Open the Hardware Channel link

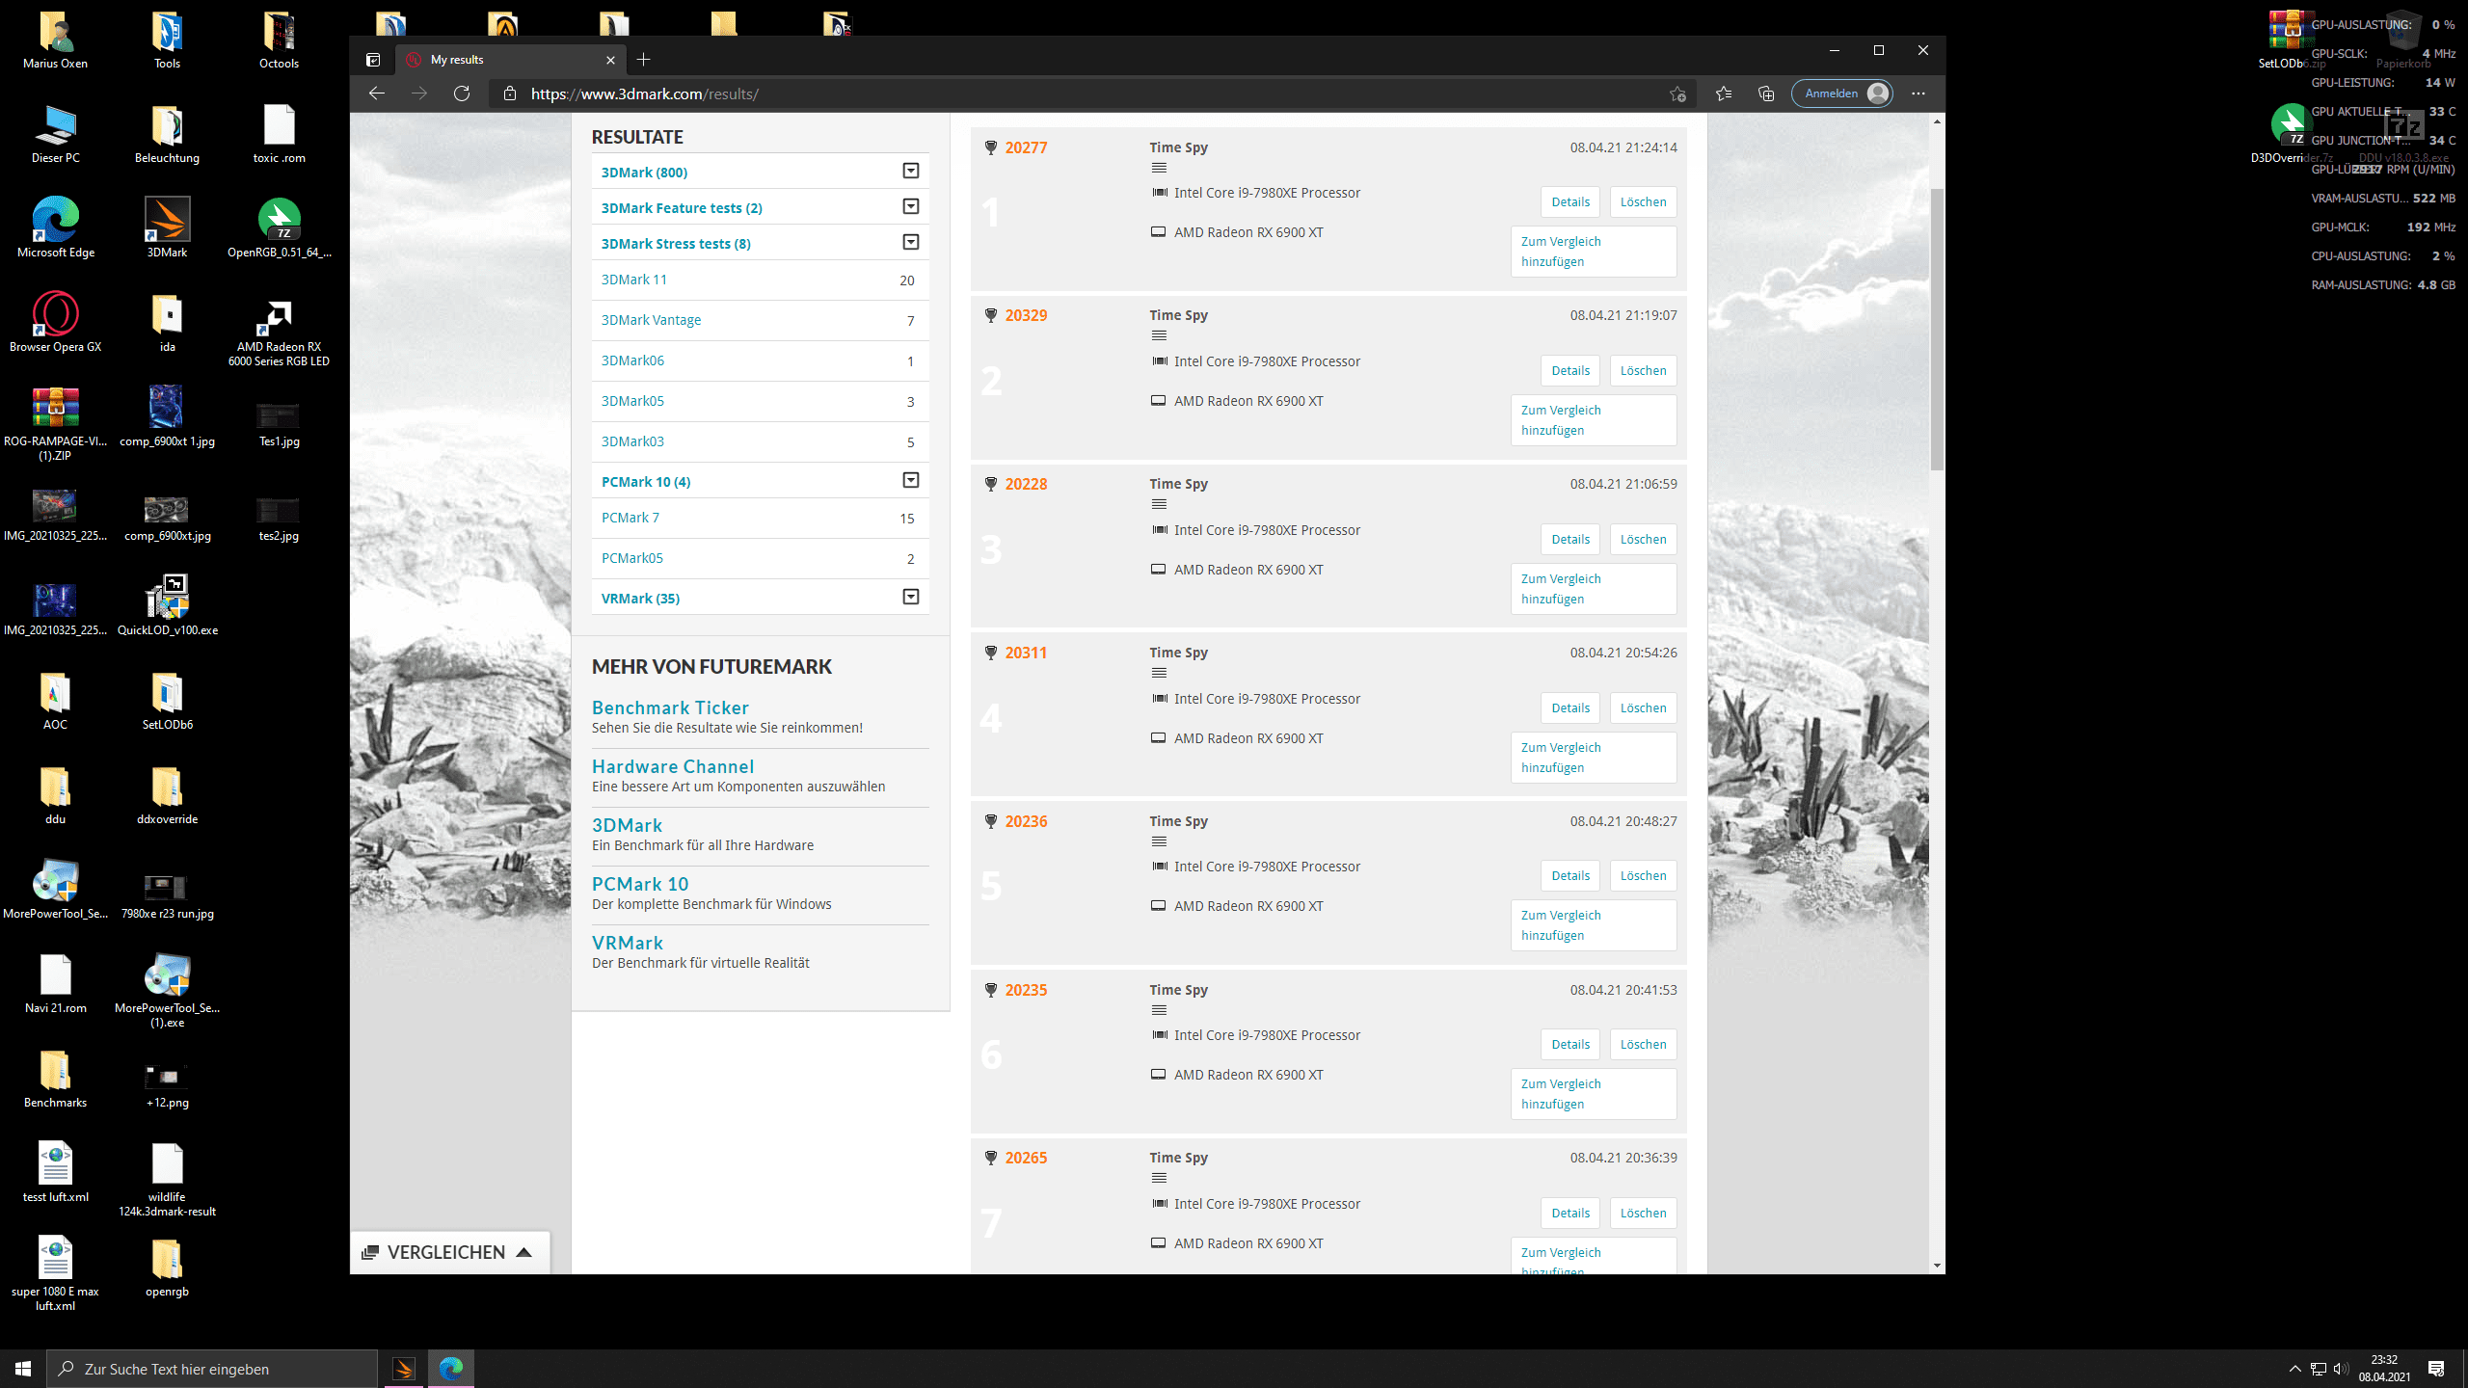(x=673, y=766)
